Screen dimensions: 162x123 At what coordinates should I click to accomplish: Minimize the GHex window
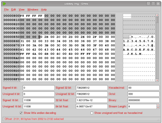148,4
